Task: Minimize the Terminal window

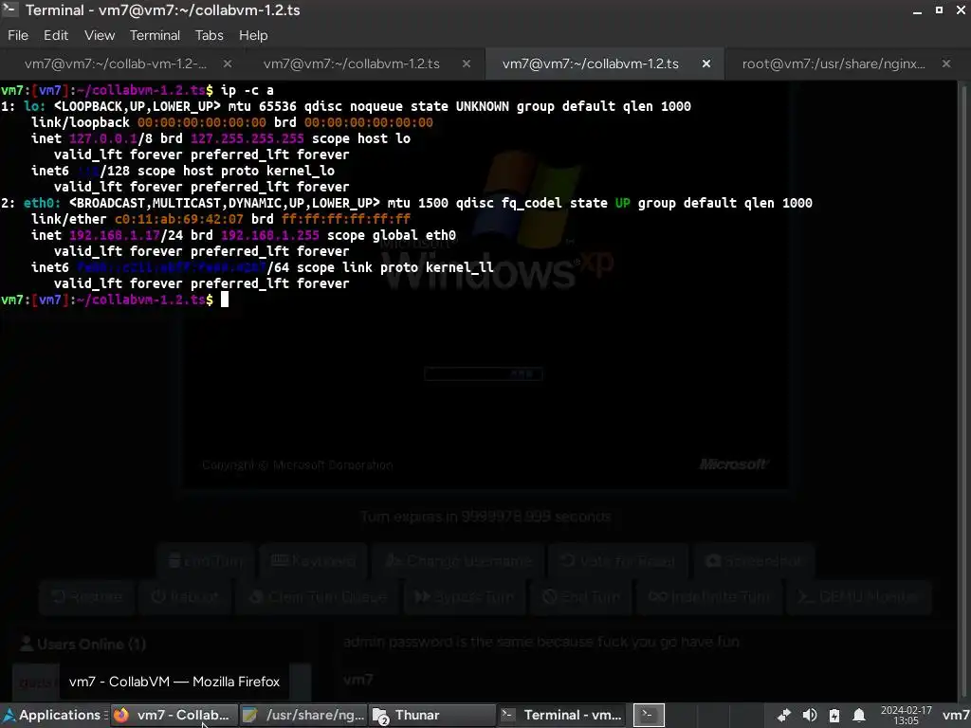Action: [917, 10]
